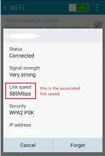105x156 pixels.
Task: Open the three-dot overflow menu
Action: 97,8
